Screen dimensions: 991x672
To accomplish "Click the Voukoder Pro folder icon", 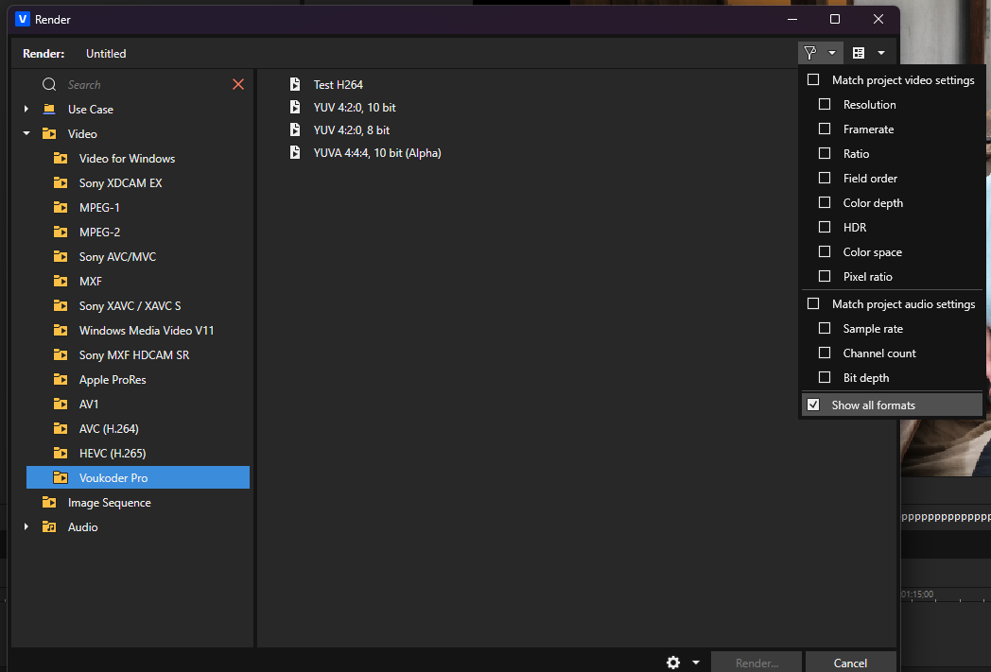I will pyautogui.click(x=60, y=477).
